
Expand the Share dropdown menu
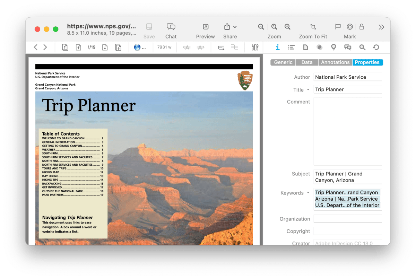(235, 27)
